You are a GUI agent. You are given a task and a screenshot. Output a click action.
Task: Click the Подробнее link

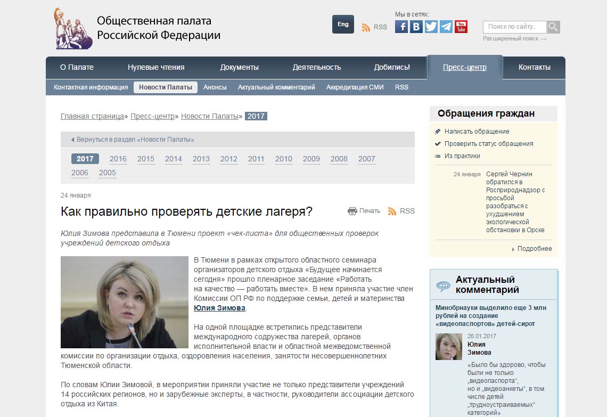point(535,249)
